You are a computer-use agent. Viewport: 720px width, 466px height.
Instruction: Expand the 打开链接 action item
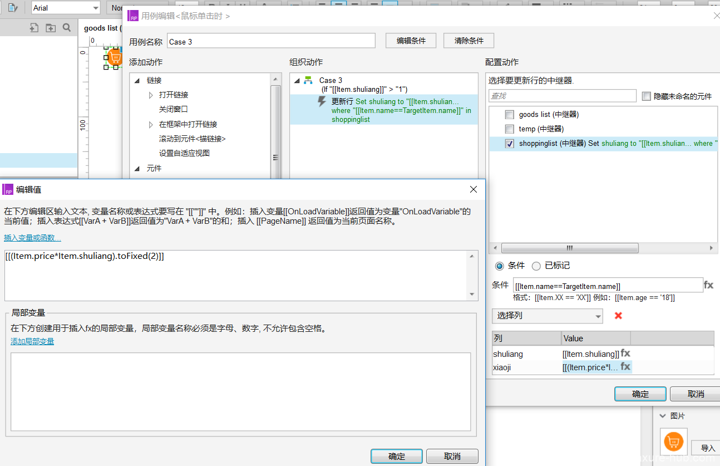click(x=151, y=95)
